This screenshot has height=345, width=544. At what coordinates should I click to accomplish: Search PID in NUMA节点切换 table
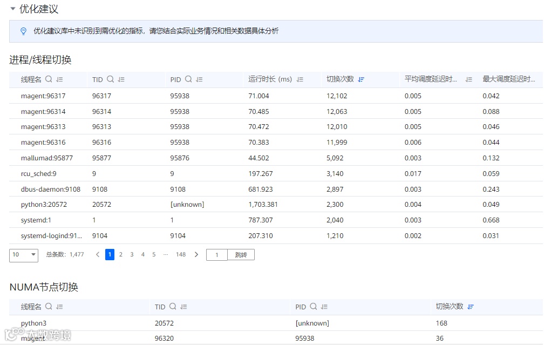point(313,307)
